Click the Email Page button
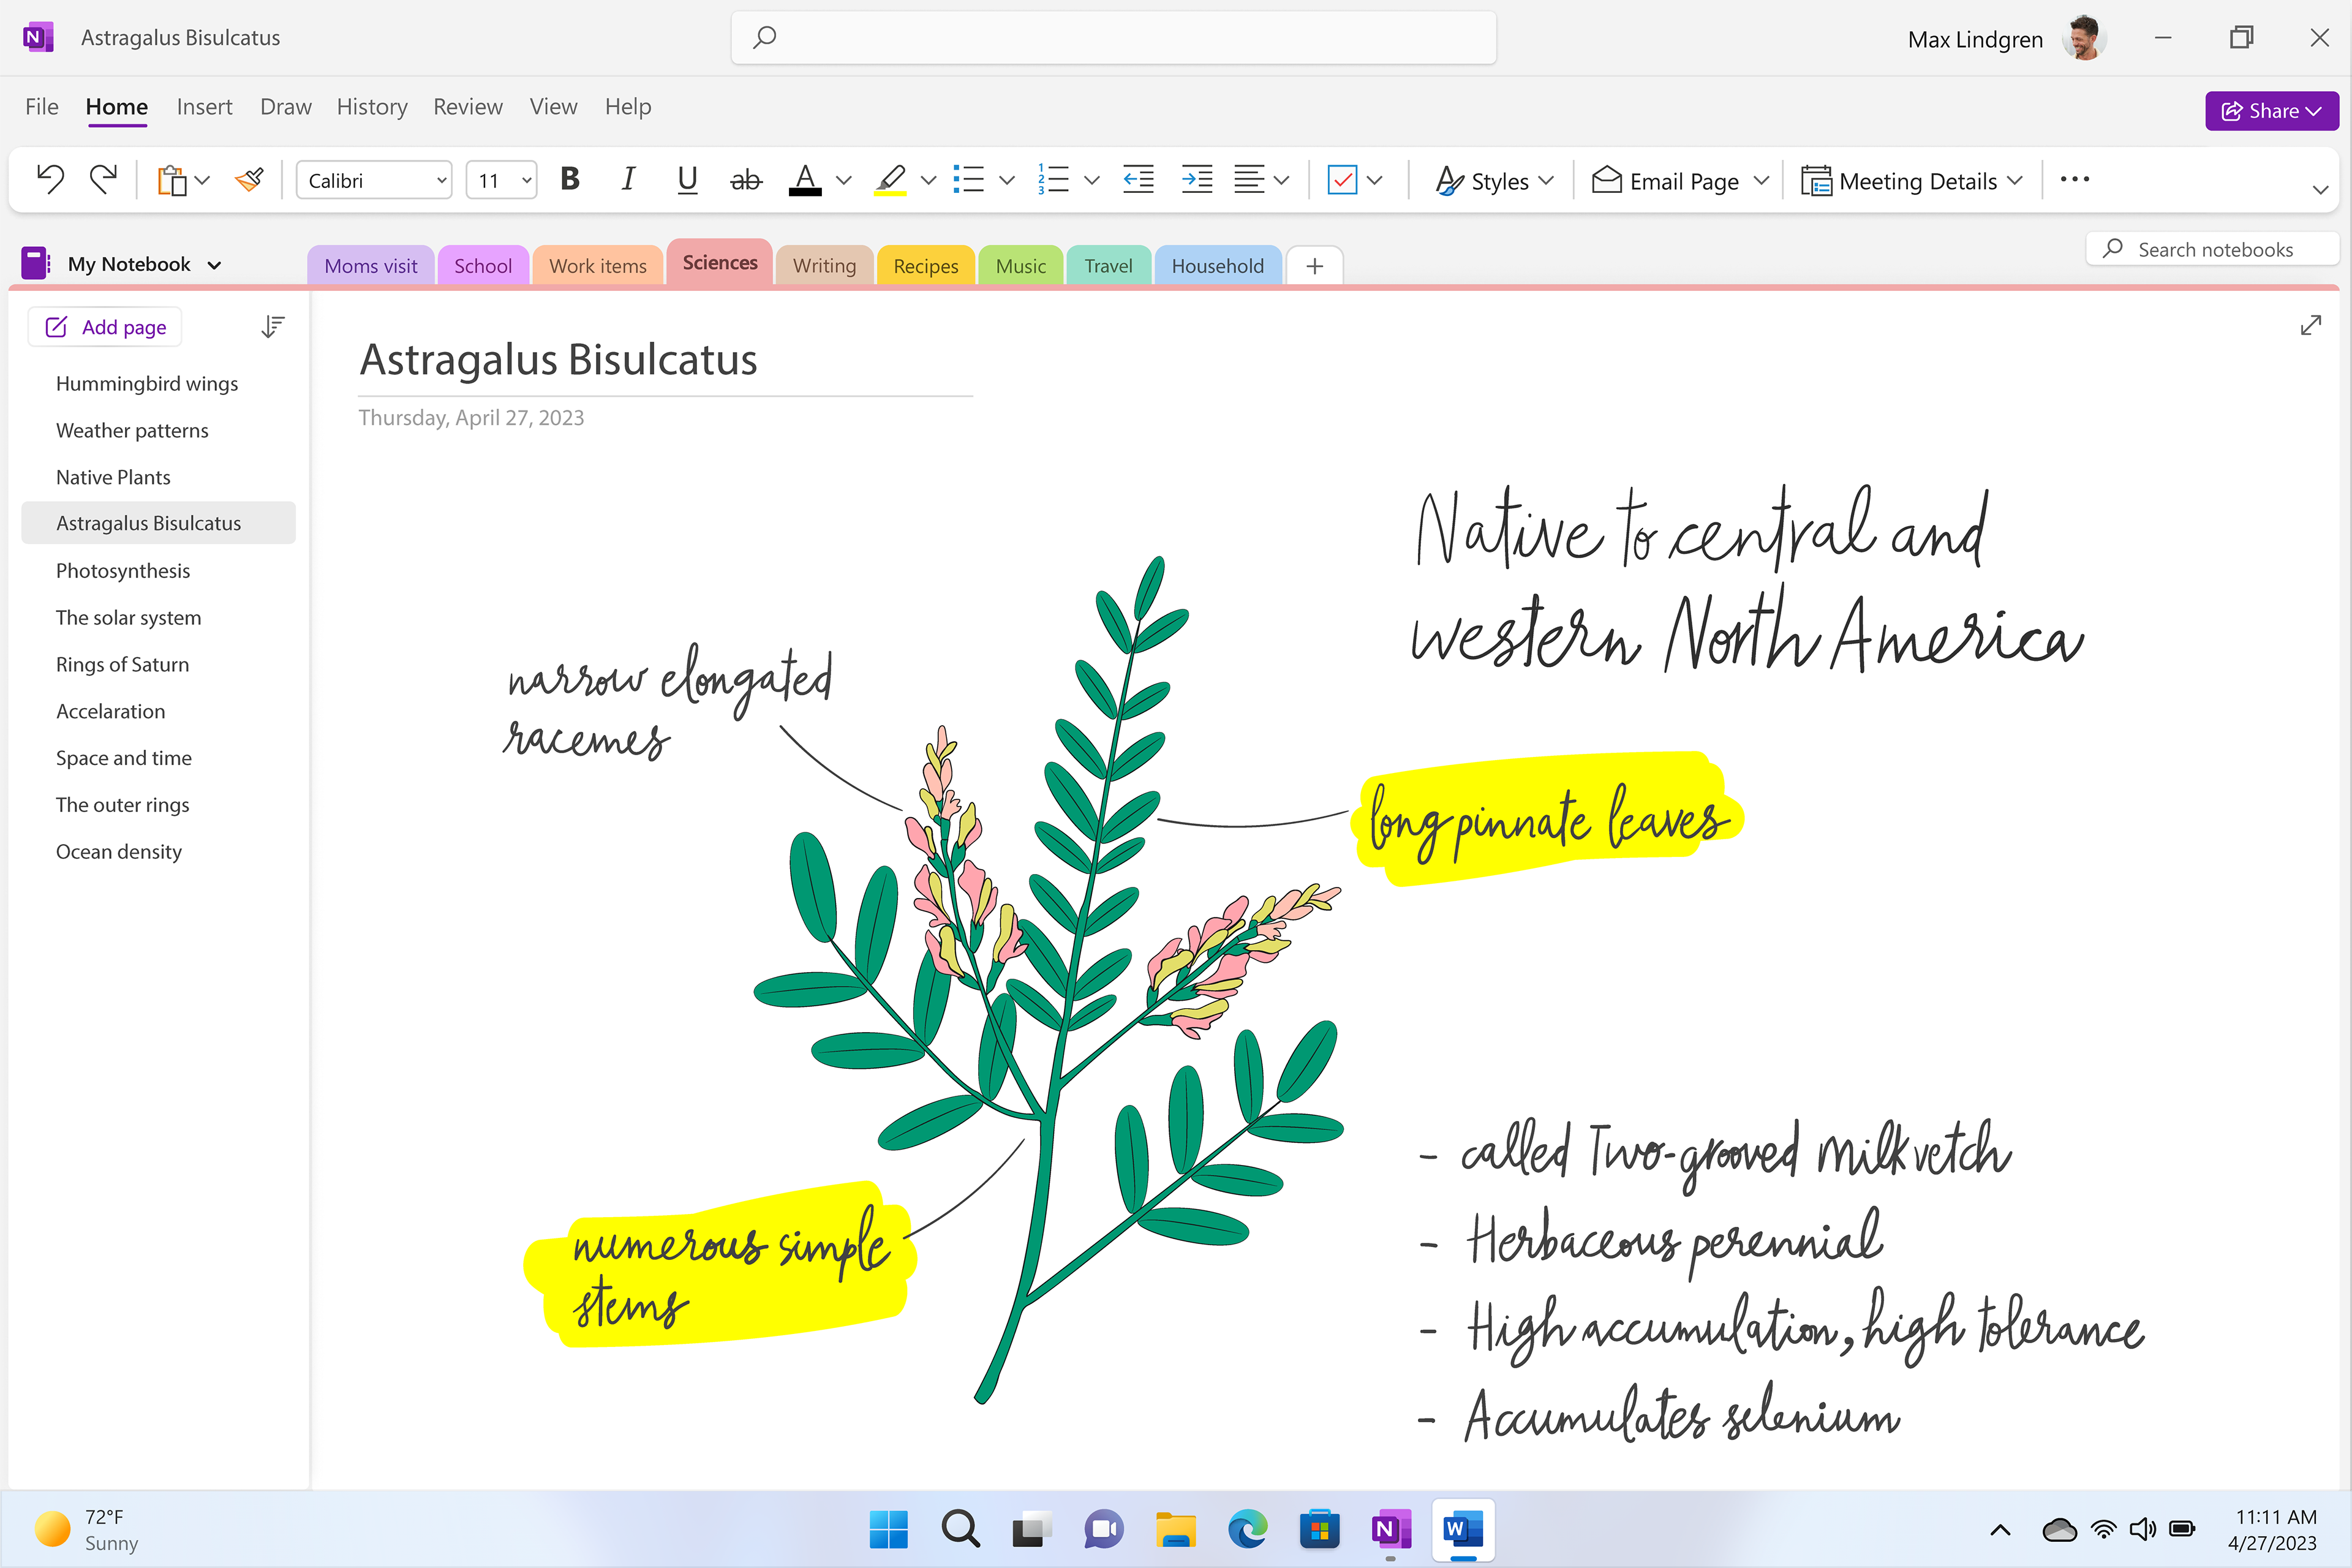The height and width of the screenshot is (1568, 2352). coord(1666,181)
